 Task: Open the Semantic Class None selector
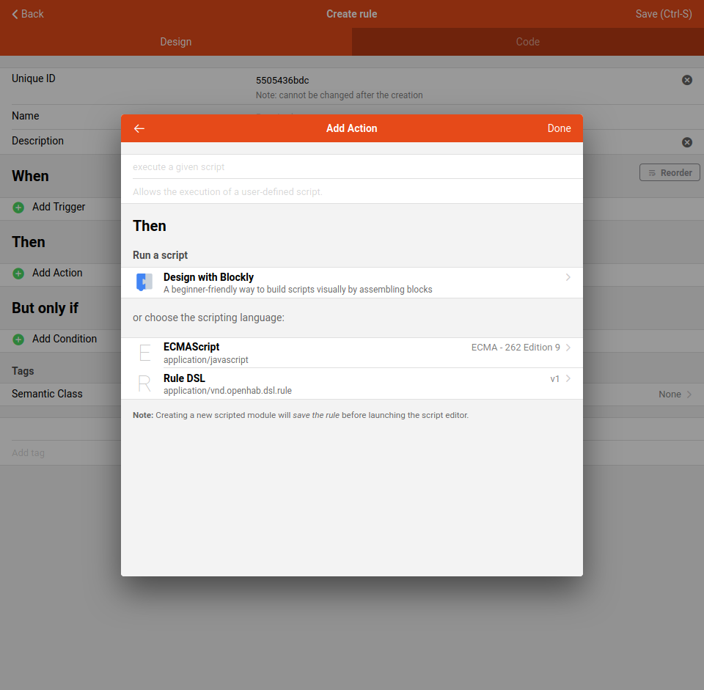pos(675,394)
